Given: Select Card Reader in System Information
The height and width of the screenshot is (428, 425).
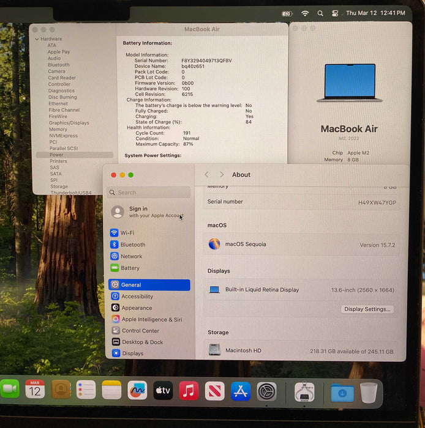Looking at the screenshot, I should (62, 78).
